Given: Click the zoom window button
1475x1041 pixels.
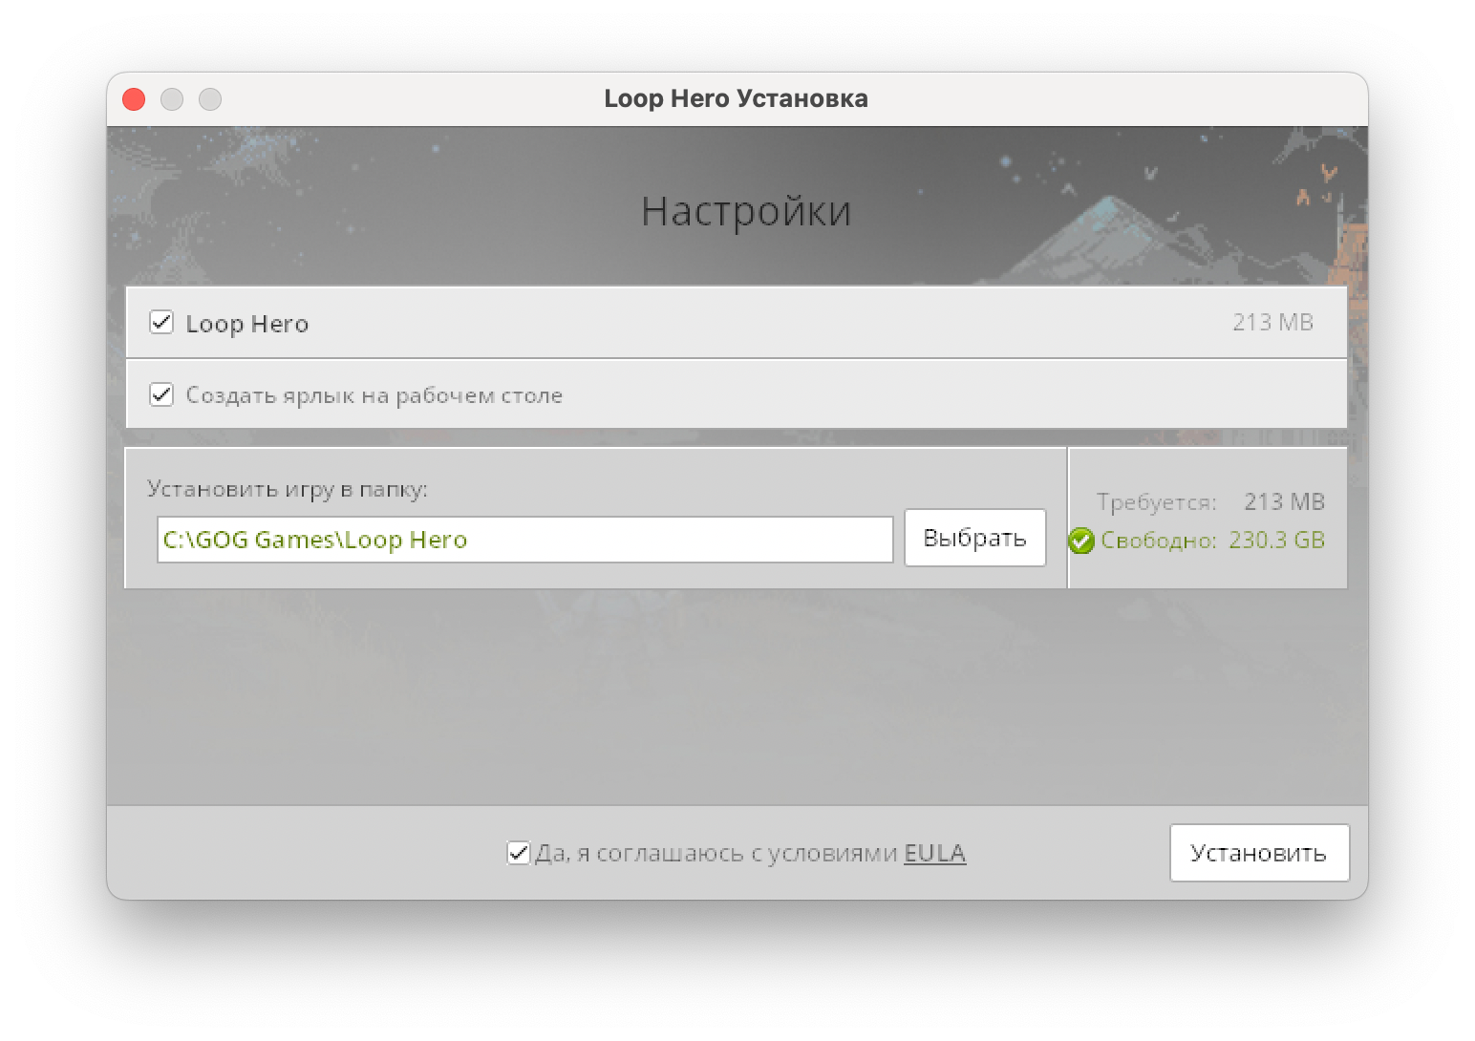Looking at the screenshot, I should pos(210,99).
